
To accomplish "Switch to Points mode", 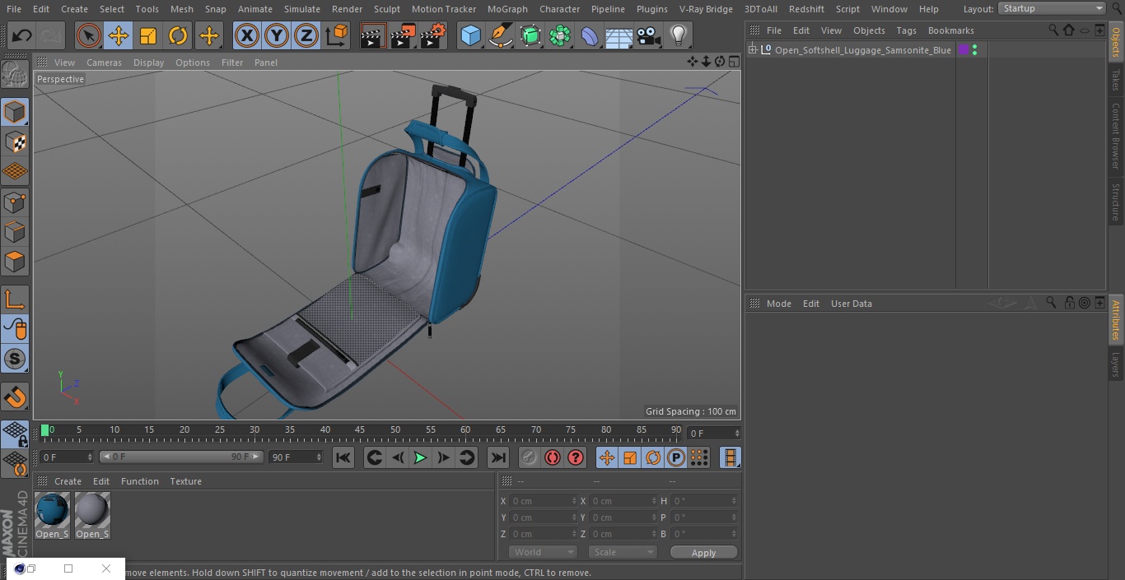I will pyautogui.click(x=15, y=202).
